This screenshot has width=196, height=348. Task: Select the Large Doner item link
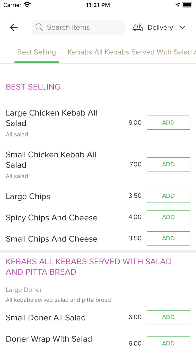[x=24, y=290]
